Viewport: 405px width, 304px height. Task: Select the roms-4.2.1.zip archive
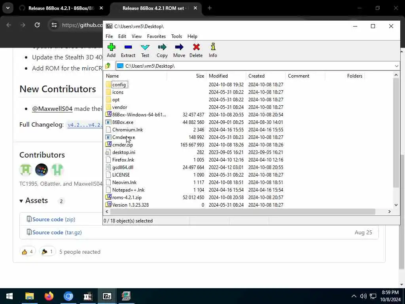pyautogui.click(x=127, y=197)
